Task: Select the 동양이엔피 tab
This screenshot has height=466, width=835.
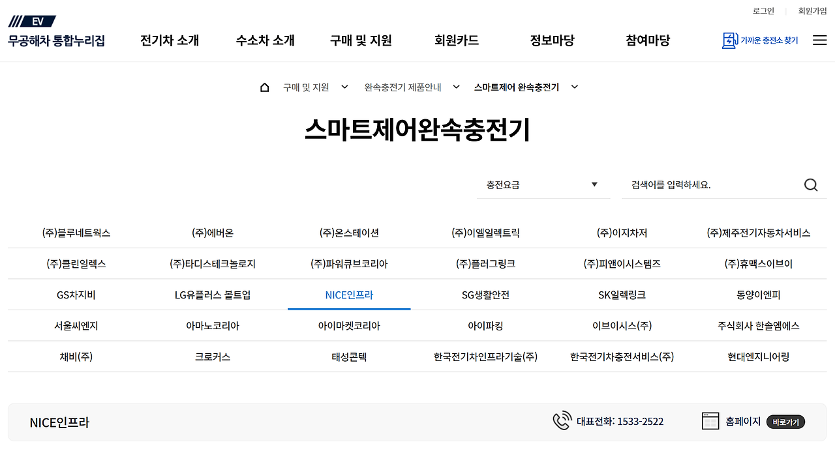Action: [759, 295]
